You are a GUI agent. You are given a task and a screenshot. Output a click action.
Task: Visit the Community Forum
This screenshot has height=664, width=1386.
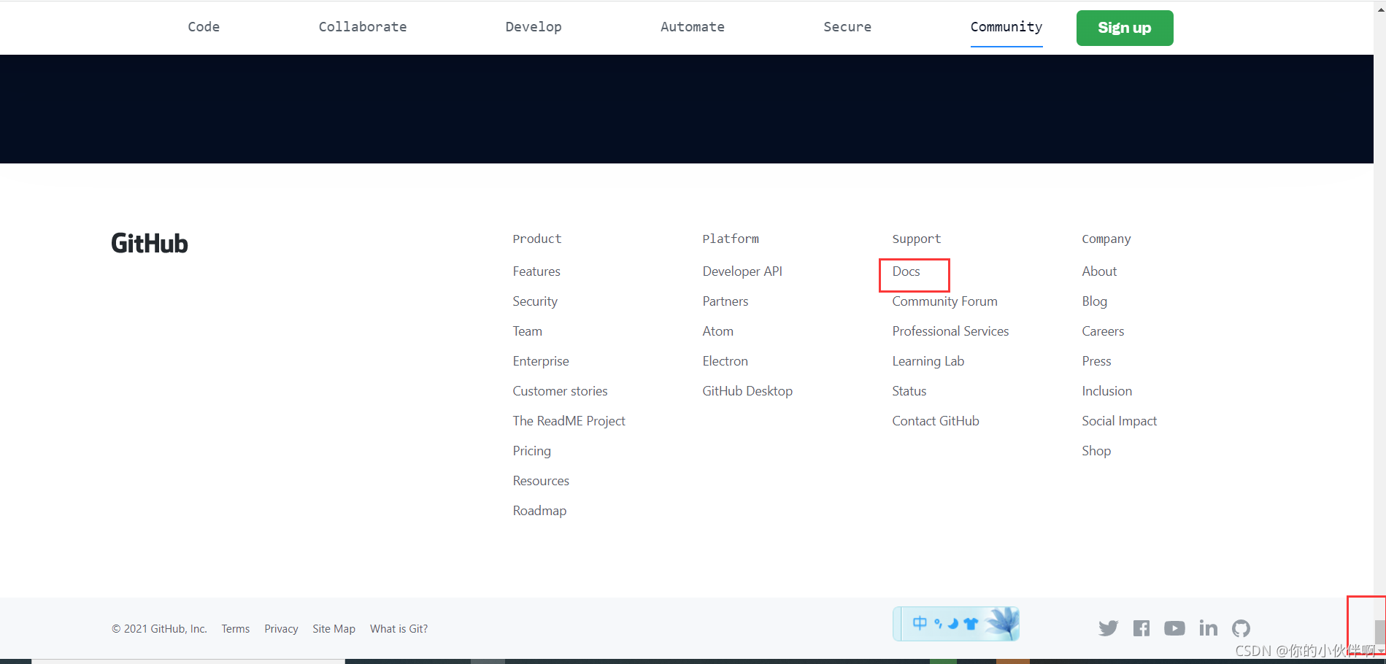[x=944, y=301]
